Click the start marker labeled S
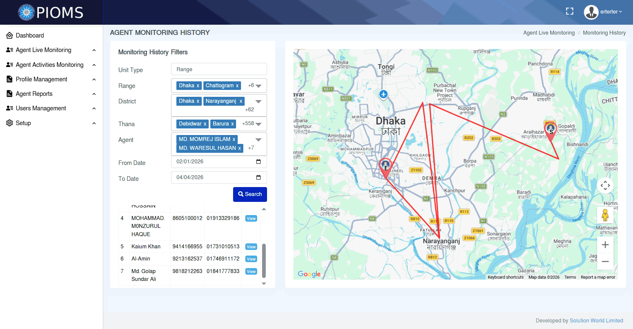The height and width of the screenshot is (329, 633). [550, 129]
